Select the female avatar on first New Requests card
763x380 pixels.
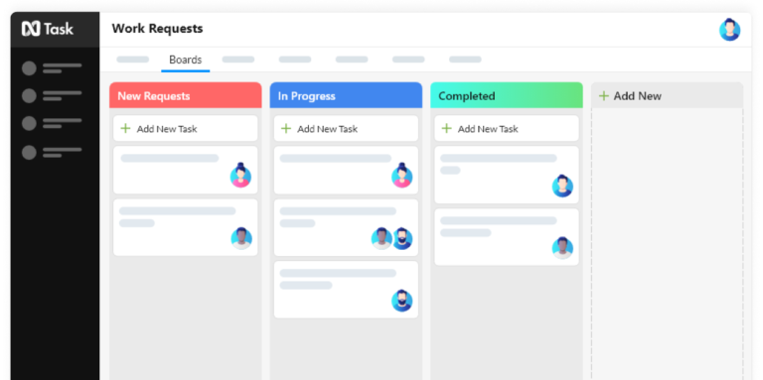pos(240,175)
